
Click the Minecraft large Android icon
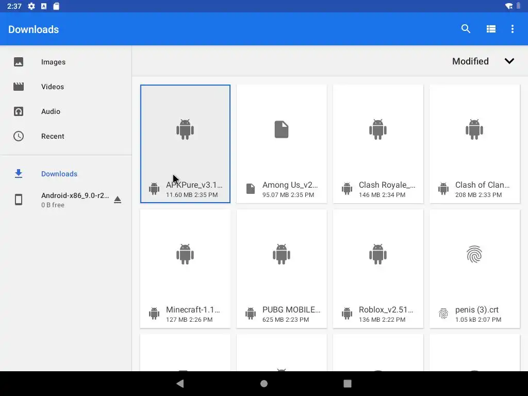coord(185,254)
